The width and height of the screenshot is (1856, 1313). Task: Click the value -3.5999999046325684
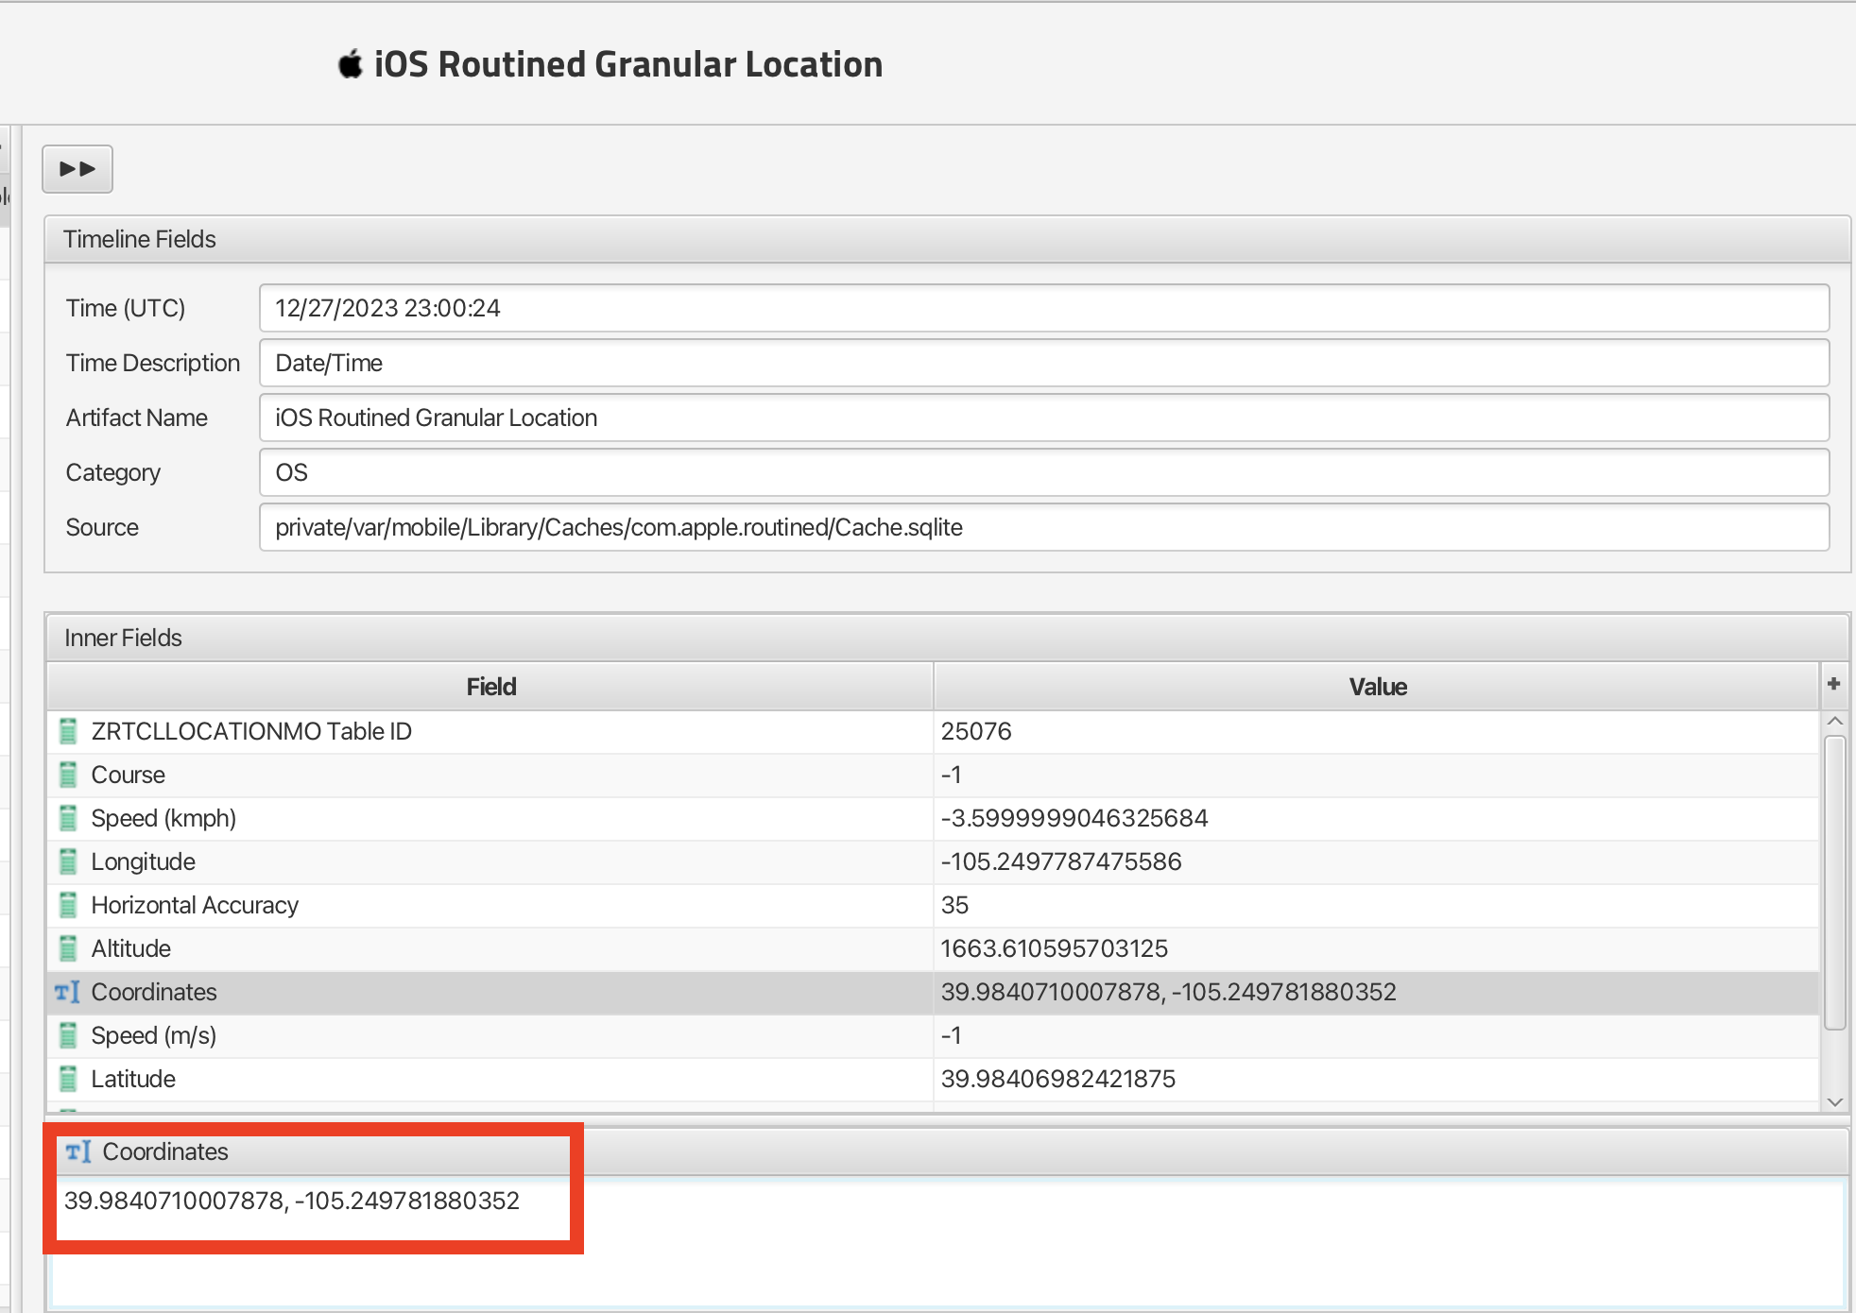[x=1074, y=818]
